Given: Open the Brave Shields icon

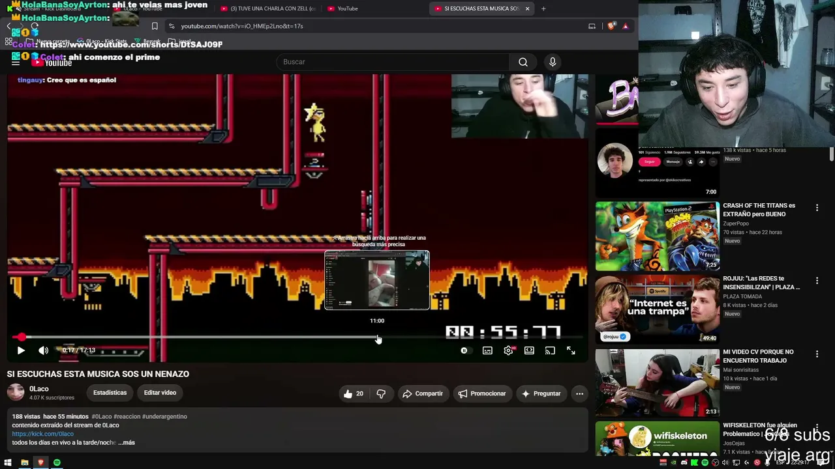Looking at the screenshot, I should coord(611,26).
